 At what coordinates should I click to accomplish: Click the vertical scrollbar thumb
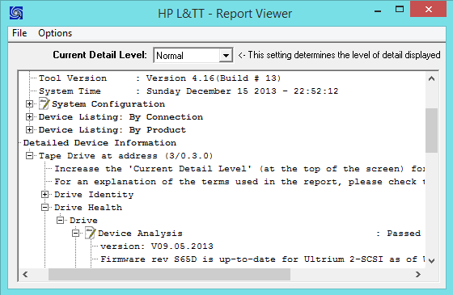[x=431, y=130]
